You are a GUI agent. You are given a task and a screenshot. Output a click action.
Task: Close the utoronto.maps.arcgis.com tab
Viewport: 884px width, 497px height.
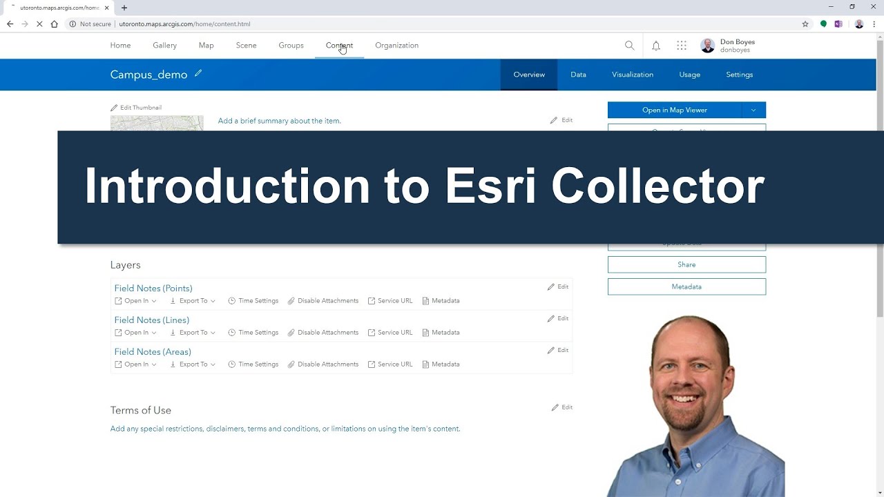click(107, 8)
